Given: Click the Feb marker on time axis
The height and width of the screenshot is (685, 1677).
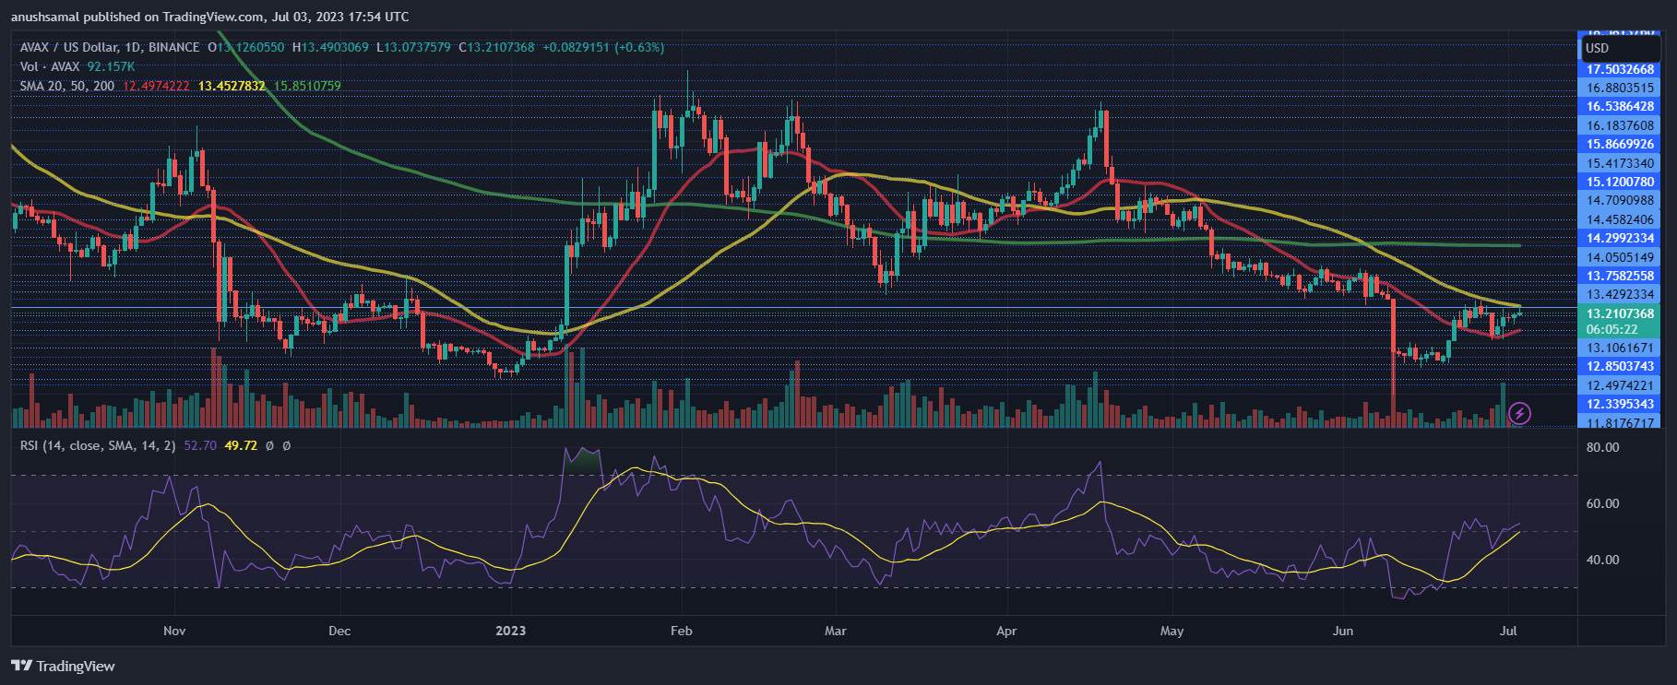Looking at the screenshot, I should click(681, 631).
